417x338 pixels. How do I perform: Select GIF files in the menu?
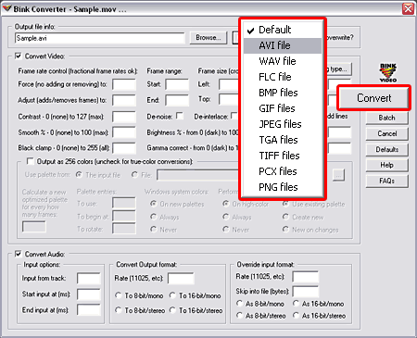pyautogui.click(x=283, y=108)
